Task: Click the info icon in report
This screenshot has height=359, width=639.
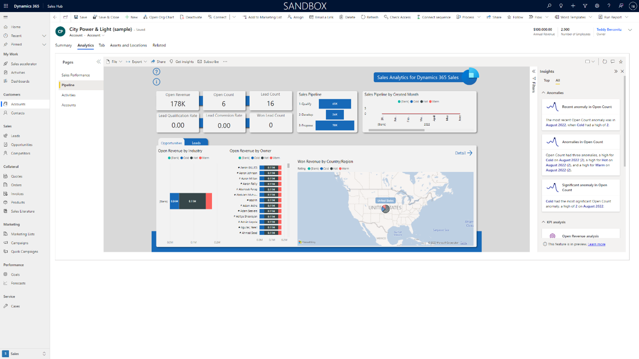Action: click(156, 82)
